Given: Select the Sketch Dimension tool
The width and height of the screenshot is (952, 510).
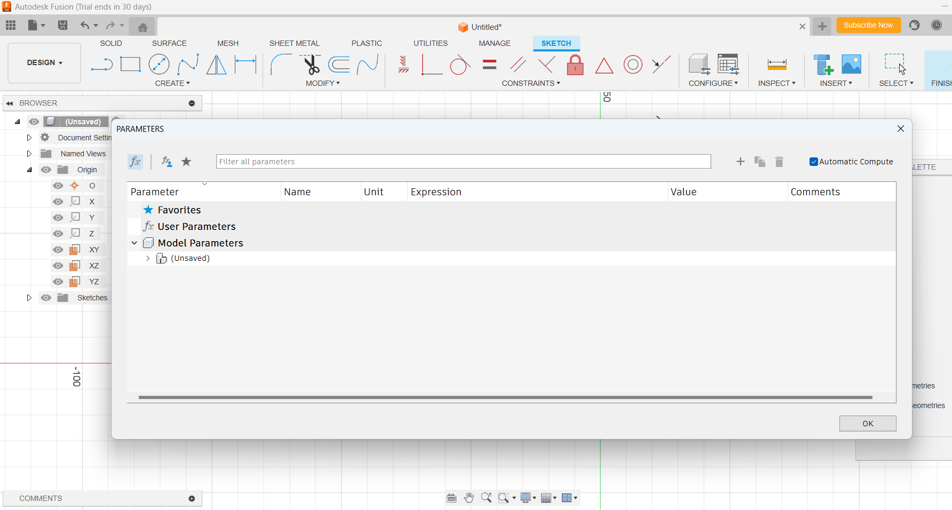Looking at the screenshot, I should 245,65.
